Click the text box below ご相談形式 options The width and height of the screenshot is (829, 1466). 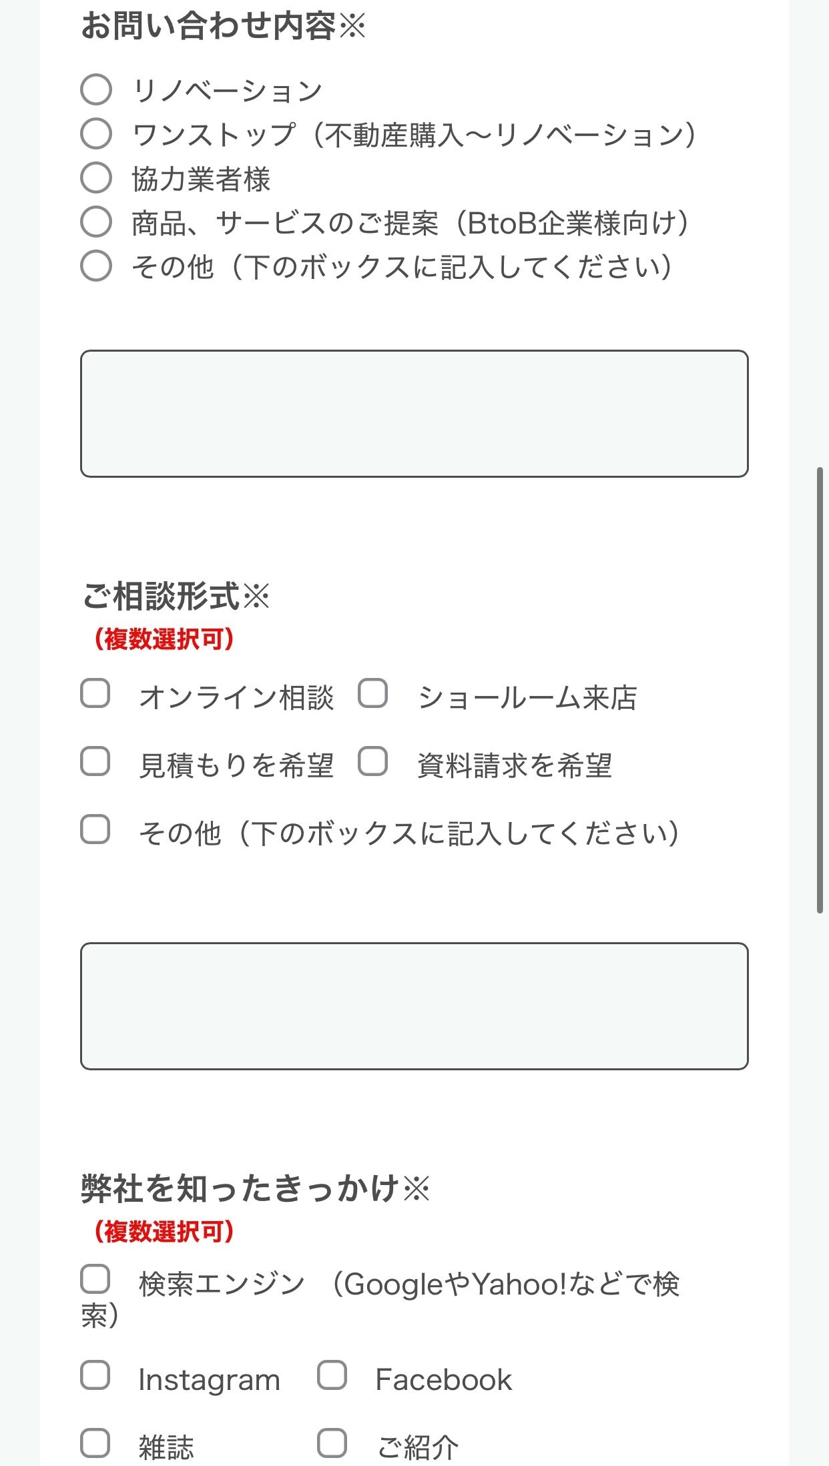[x=414, y=1004]
